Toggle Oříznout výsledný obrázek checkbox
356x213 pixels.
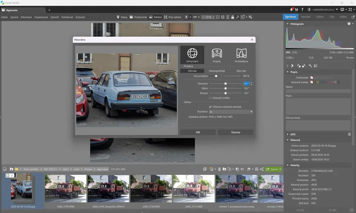pyautogui.click(x=210, y=107)
